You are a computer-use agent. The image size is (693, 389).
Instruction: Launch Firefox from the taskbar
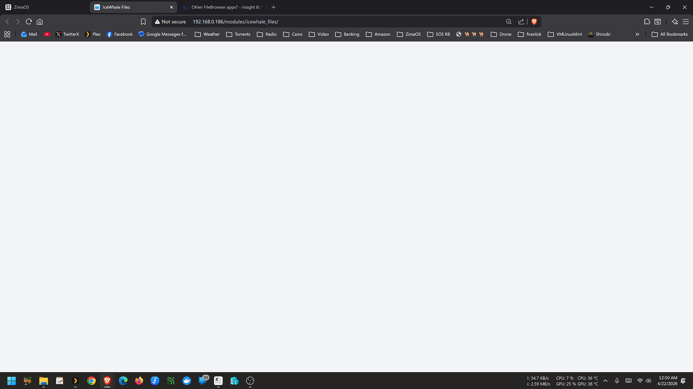tap(139, 381)
